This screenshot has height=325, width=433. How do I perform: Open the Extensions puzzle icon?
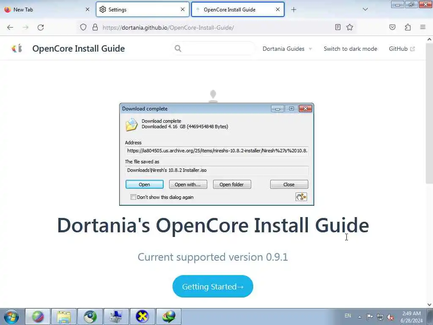[x=408, y=27]
